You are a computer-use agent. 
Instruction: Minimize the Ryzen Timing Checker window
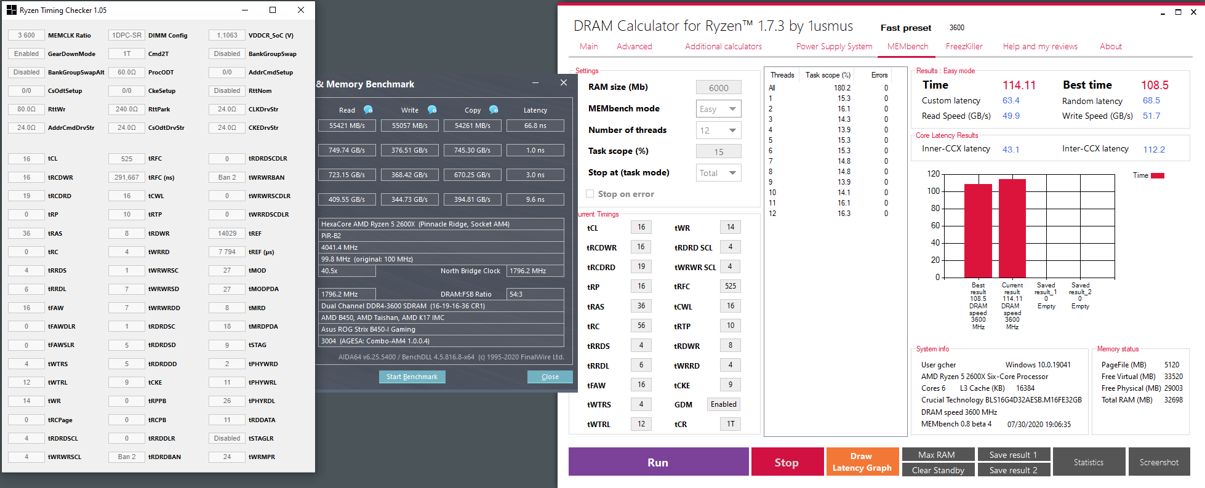245,10
